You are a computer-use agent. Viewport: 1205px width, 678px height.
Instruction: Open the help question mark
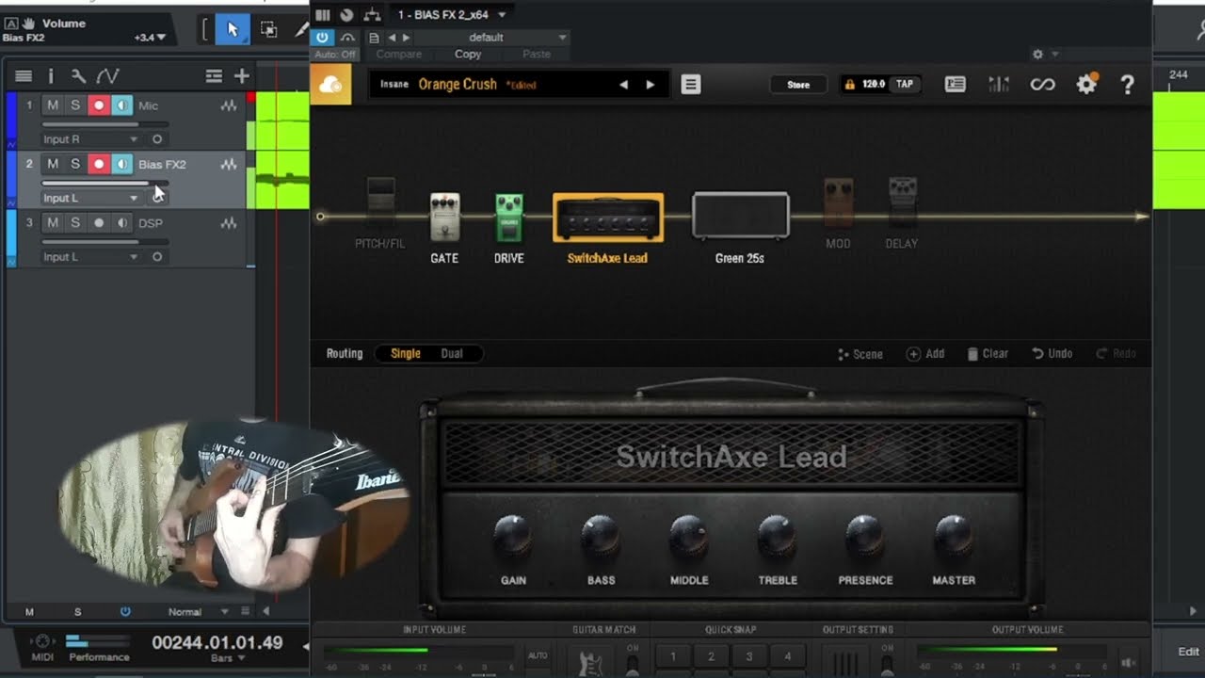[1127, 85]
